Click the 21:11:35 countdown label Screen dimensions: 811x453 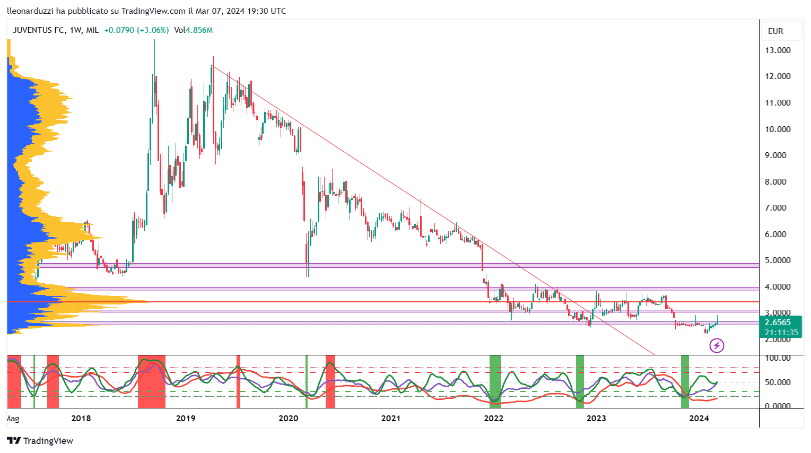pos(781,333)
